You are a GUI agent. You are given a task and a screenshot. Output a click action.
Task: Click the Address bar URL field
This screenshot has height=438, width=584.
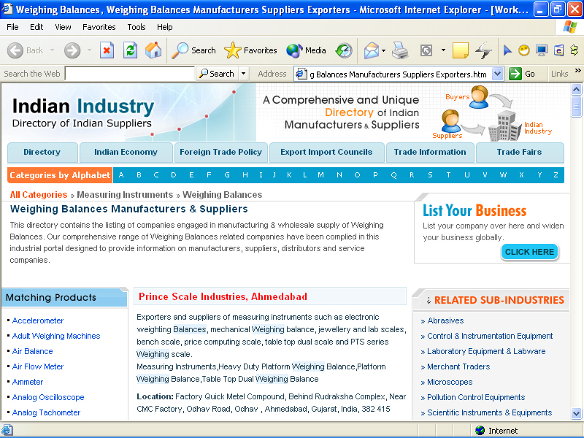click(x=398, y=74)
